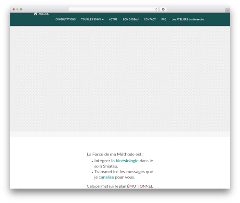
Task: Click the red close window button
Action: (x=14, y=10)
